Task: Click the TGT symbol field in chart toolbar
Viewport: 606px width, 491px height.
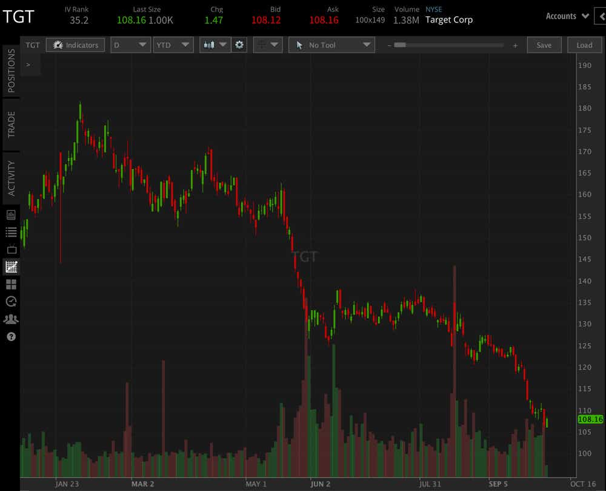Action: 33,45
